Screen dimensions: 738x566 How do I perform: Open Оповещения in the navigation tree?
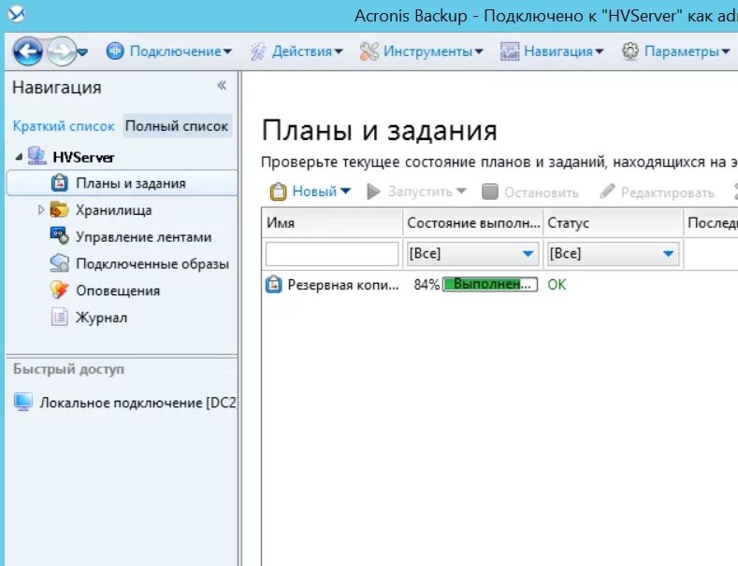(x=118, y=290)
